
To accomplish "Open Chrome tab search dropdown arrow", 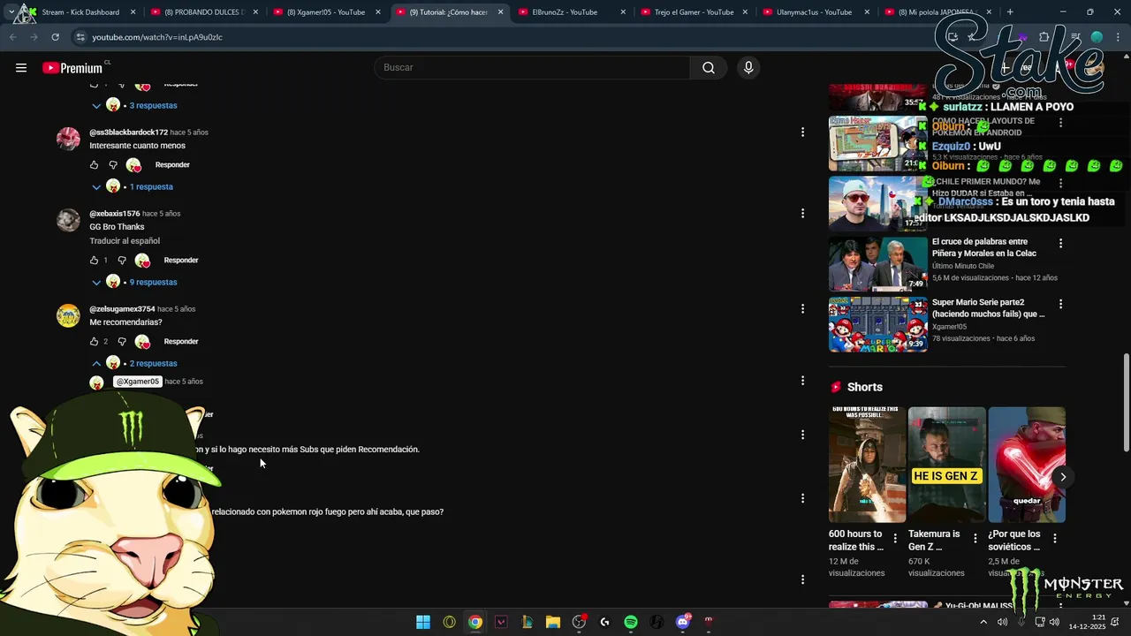I will pyautogui.click(x=11, y=12).
